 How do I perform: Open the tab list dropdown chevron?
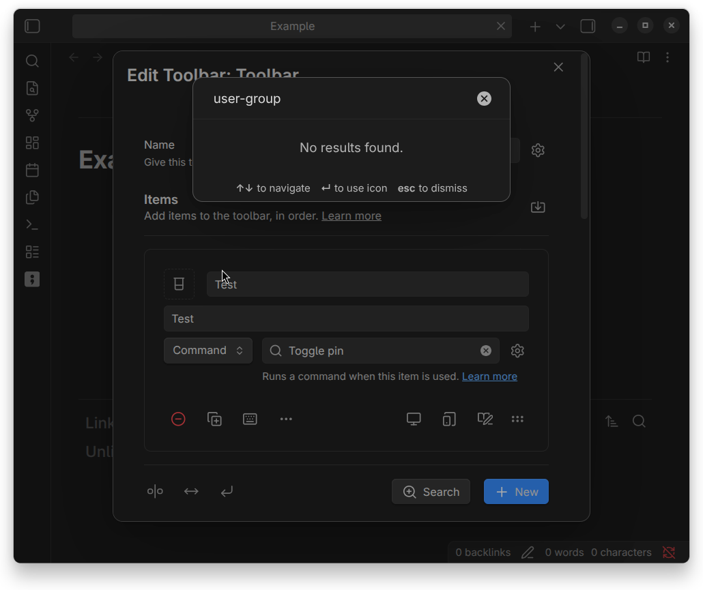click(x=560, y=27)
